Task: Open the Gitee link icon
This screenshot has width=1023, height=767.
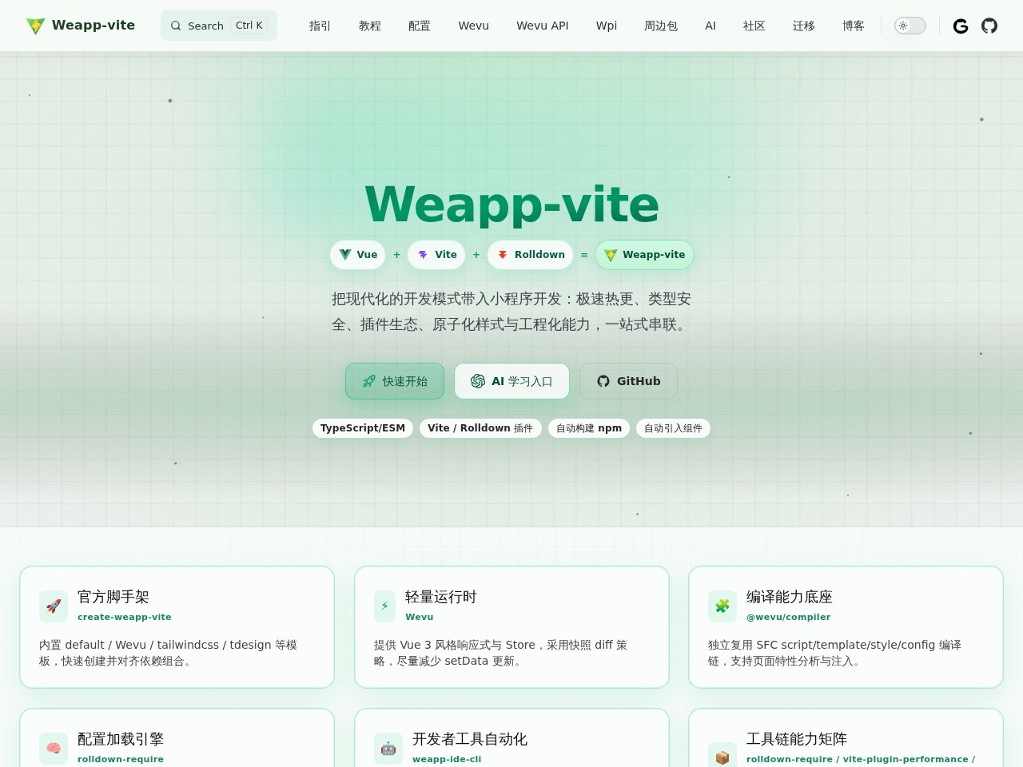Action: (x=961, y=26)
